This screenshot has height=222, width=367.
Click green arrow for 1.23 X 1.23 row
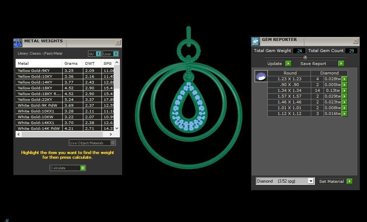coord(345,79)
